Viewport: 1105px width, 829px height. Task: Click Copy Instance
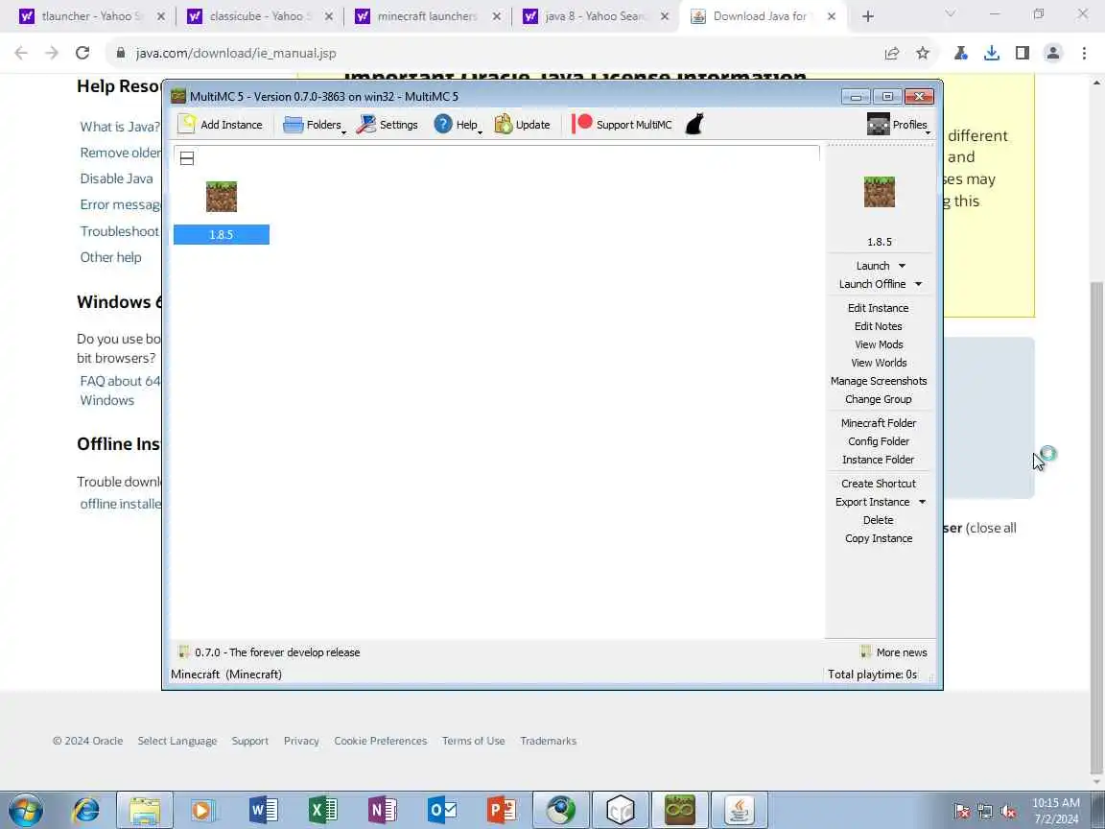click(x=879, y=538)
